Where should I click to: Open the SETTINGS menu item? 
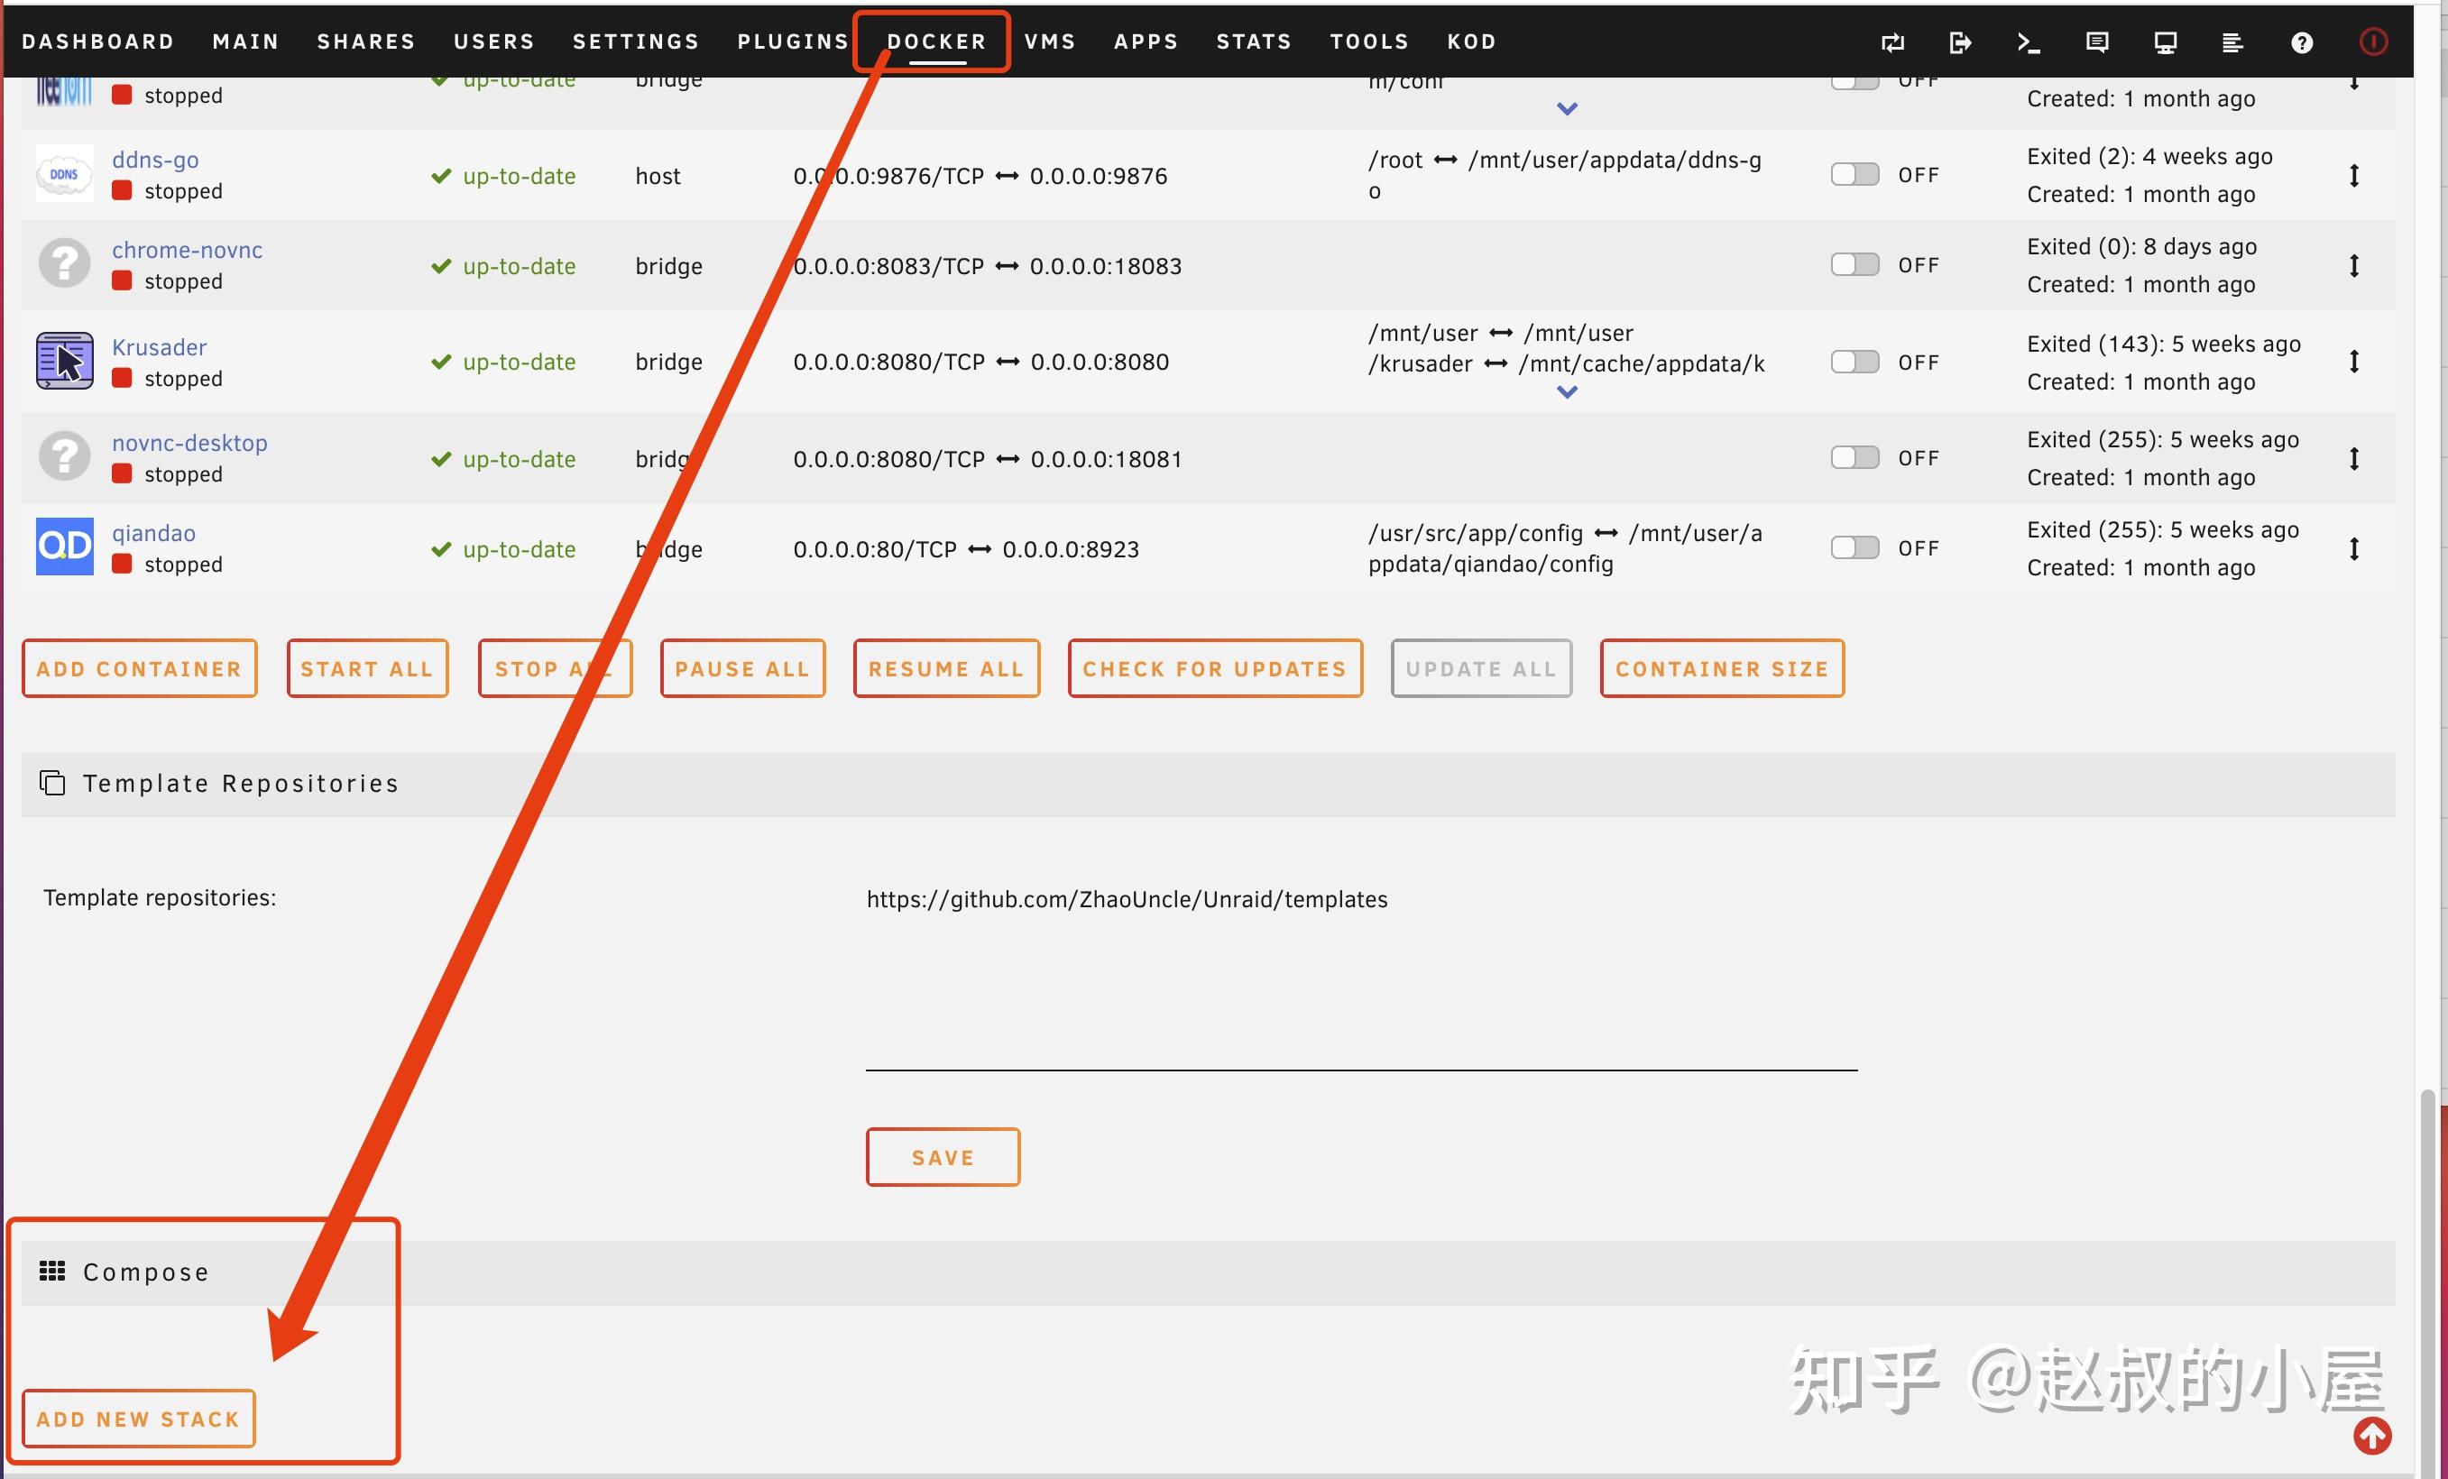tap(635, 41)
